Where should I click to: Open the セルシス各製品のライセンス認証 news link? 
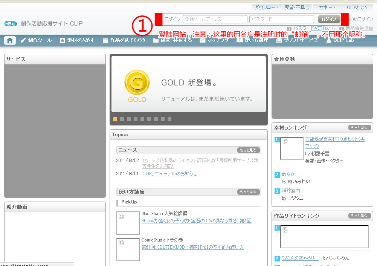pyautogui.click(x=200, y=163)
